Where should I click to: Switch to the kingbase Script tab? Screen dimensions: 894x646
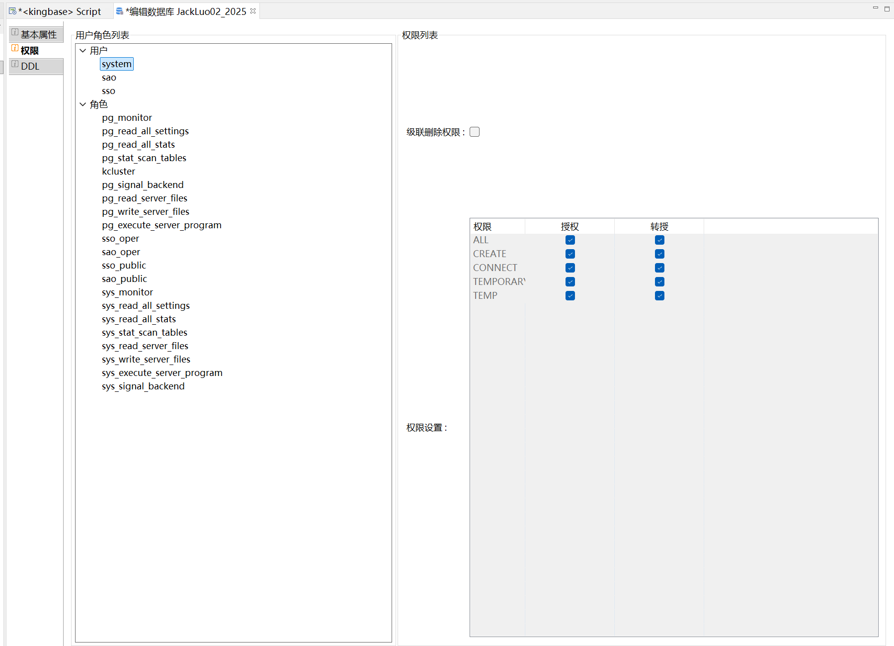coord(60,11)
